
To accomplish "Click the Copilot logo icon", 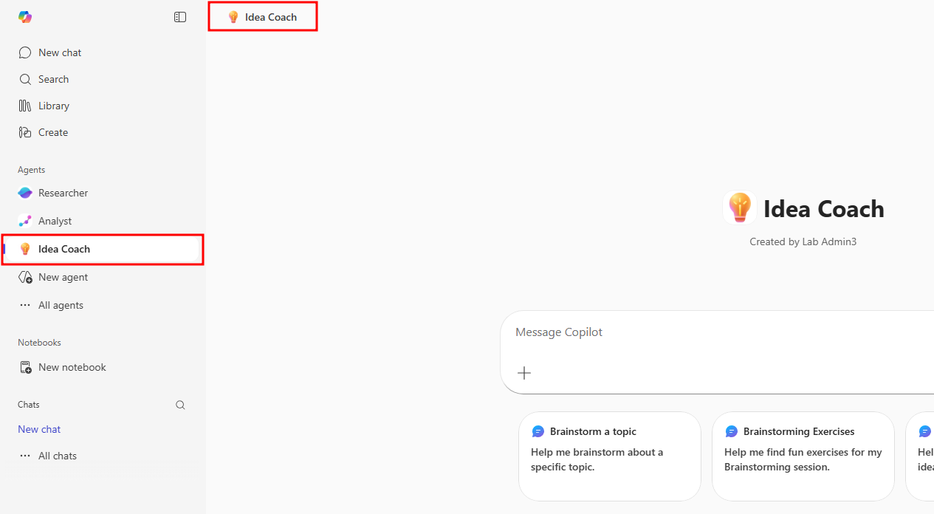I will coord(25,17).
